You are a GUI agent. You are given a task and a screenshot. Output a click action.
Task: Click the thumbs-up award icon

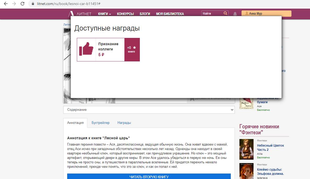tap(86, 49)
